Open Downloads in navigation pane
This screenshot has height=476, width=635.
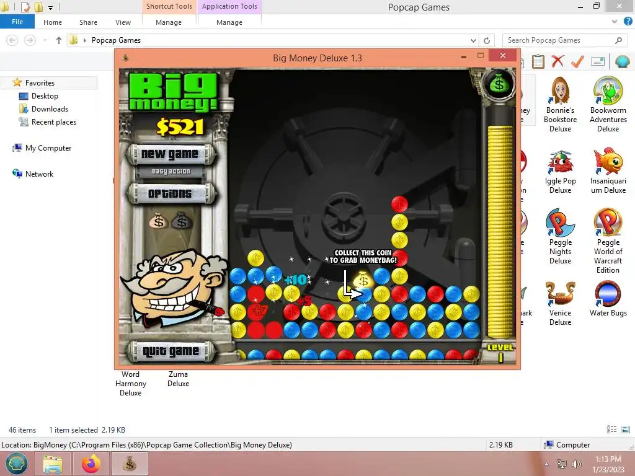click(50, 109)
